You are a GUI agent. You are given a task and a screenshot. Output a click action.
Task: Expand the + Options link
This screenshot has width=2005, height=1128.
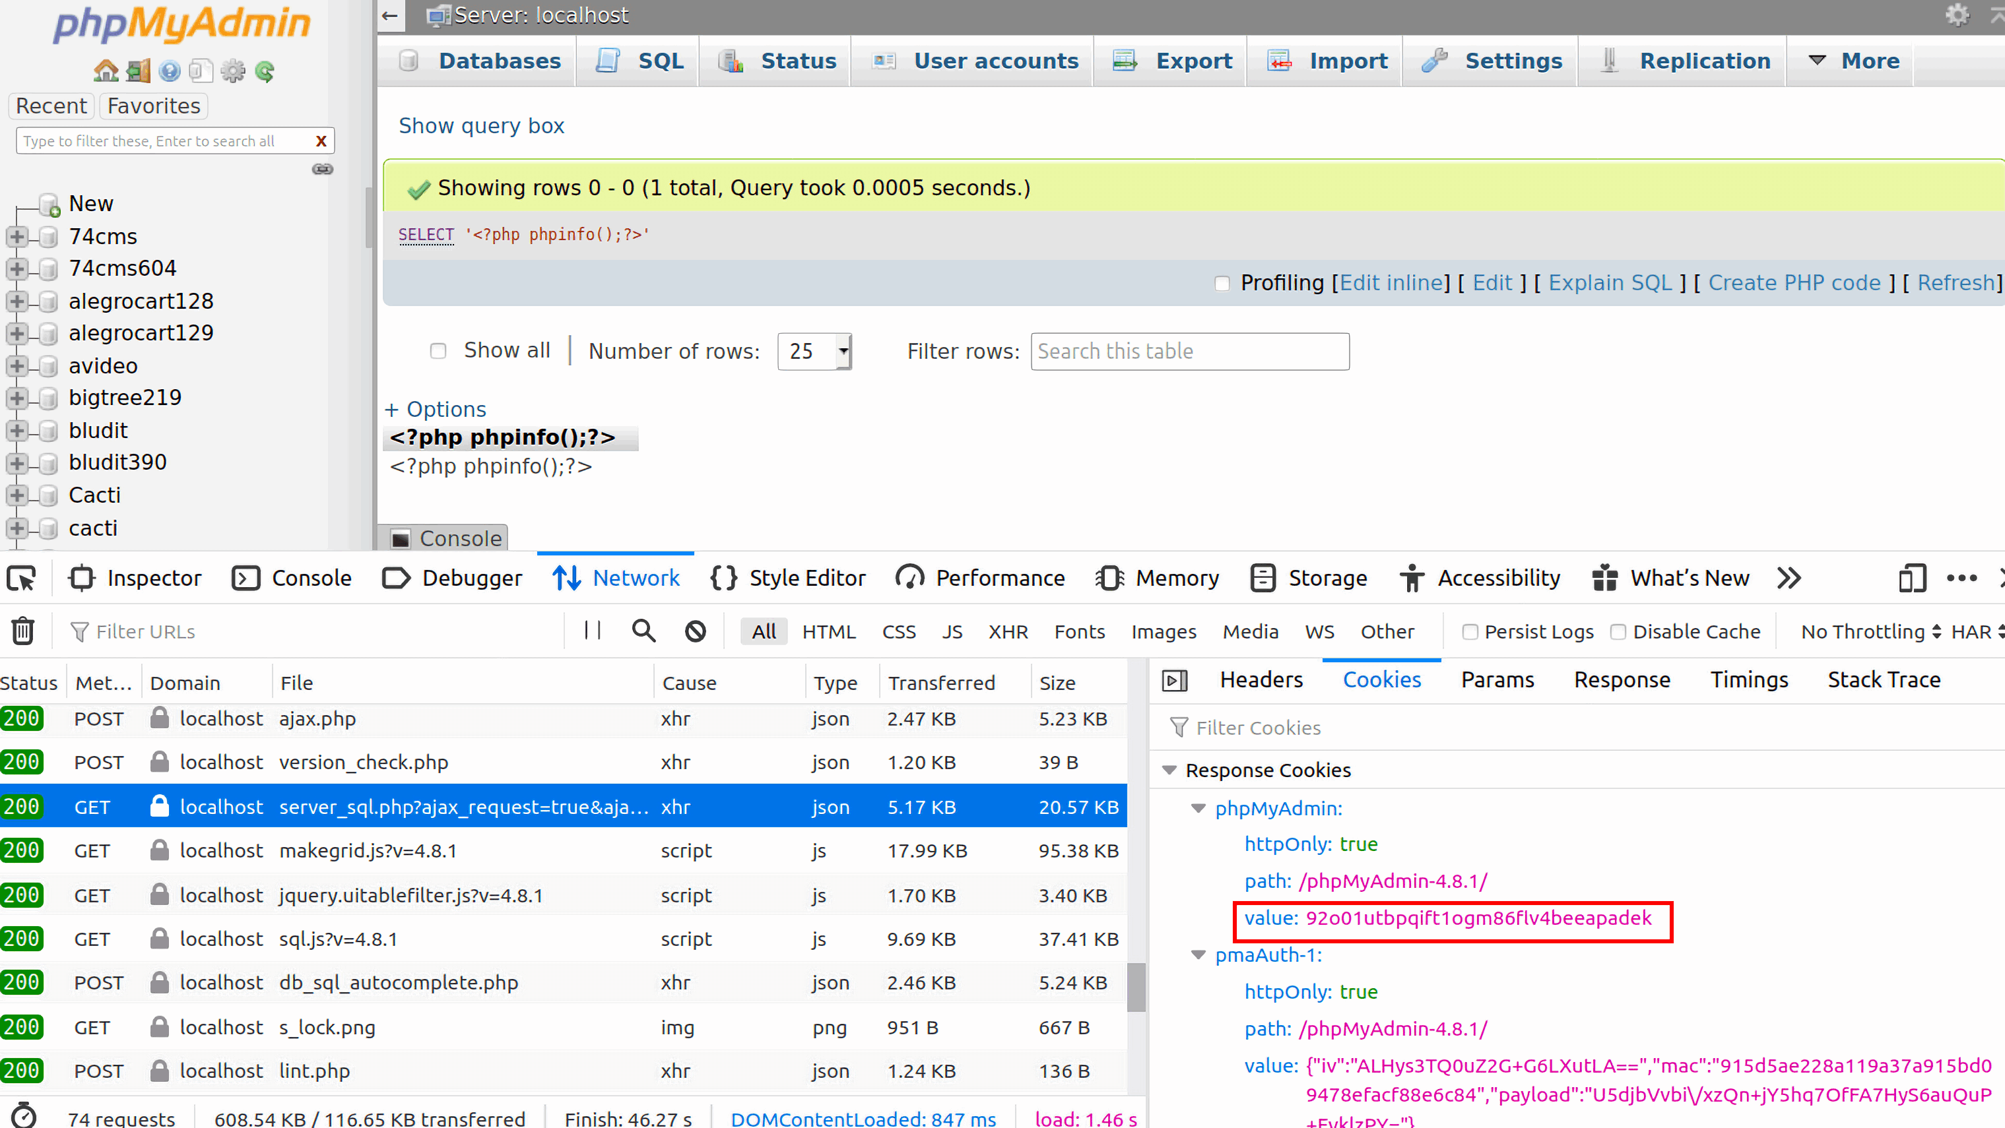coord(435,409)
